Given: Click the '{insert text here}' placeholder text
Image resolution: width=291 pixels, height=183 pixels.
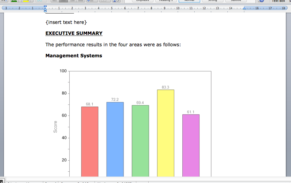Looking at the screenshot, I should [66, 22].
